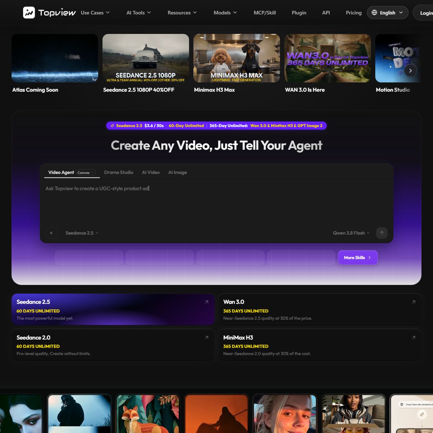This screenshot has height=433, width=433.
Task: Open the woman with headphones gallery thumbnail
Action: pyautogui.click(x=353, y=414)
